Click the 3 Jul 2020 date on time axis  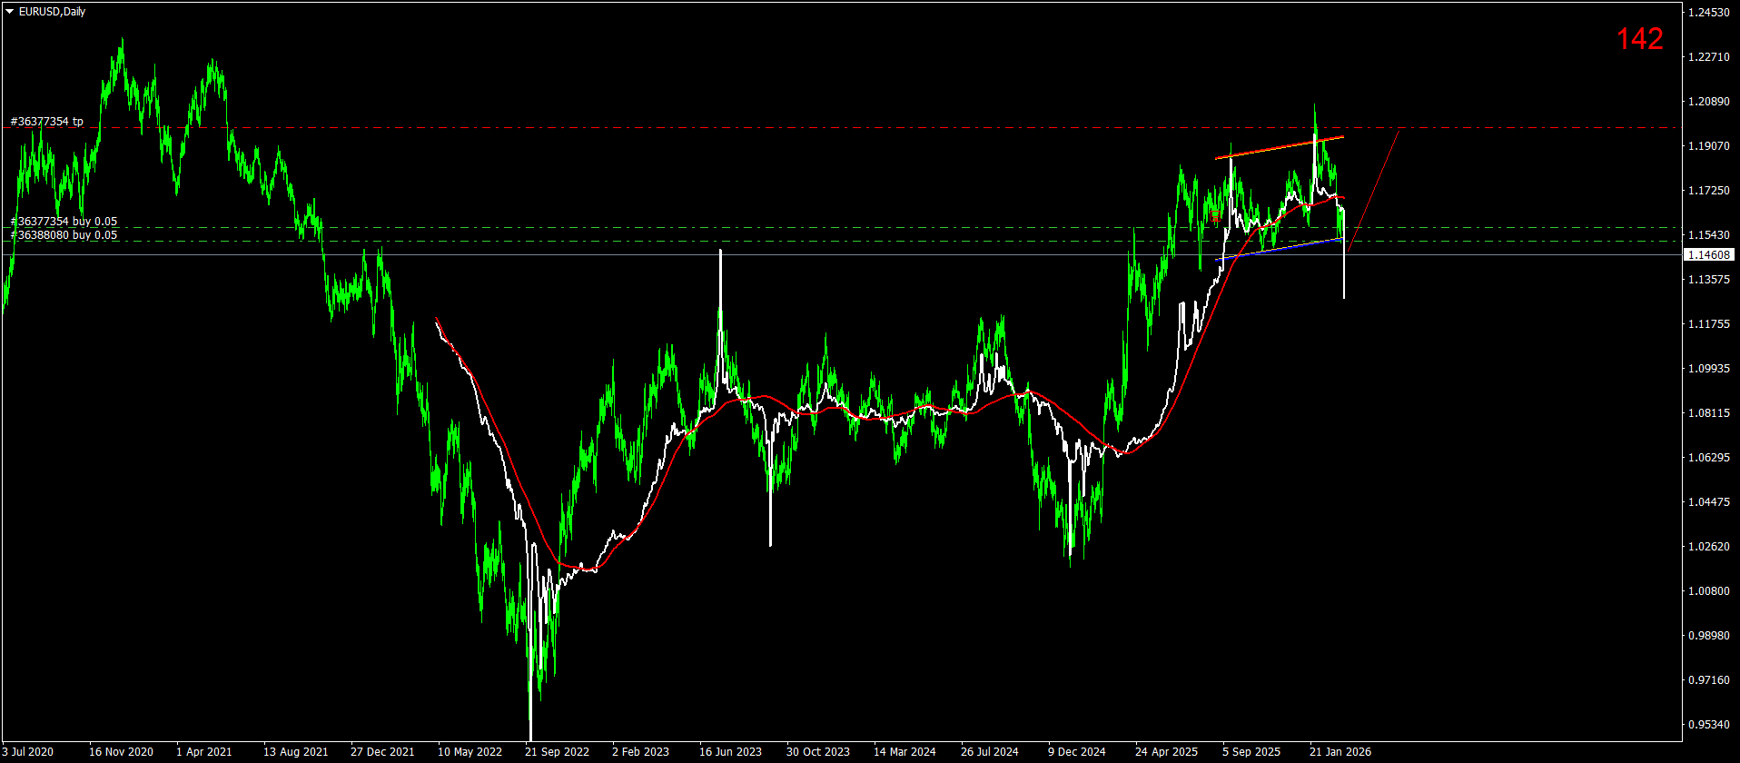coord(28,752)
